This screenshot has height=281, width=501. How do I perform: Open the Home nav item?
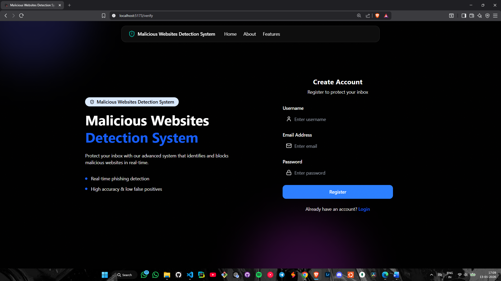[x=230, y=34]
